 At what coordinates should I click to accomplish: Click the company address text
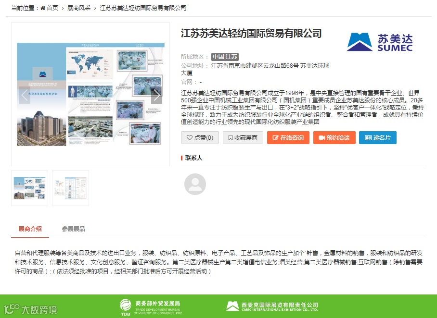click(x=255, y=69)
